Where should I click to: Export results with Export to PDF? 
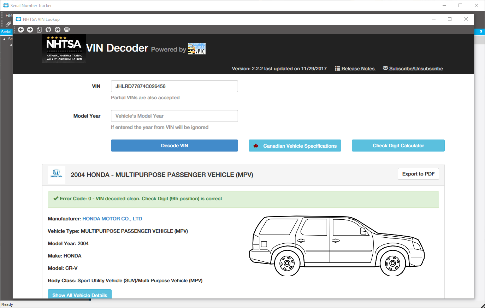(x=418, y=174)
